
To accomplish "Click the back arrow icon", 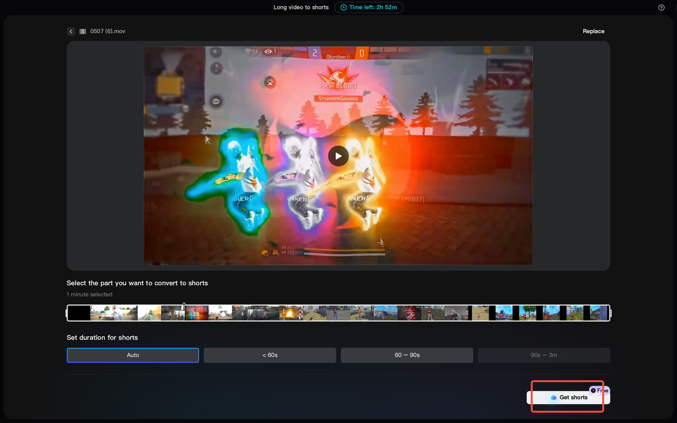I will (71, 31).
